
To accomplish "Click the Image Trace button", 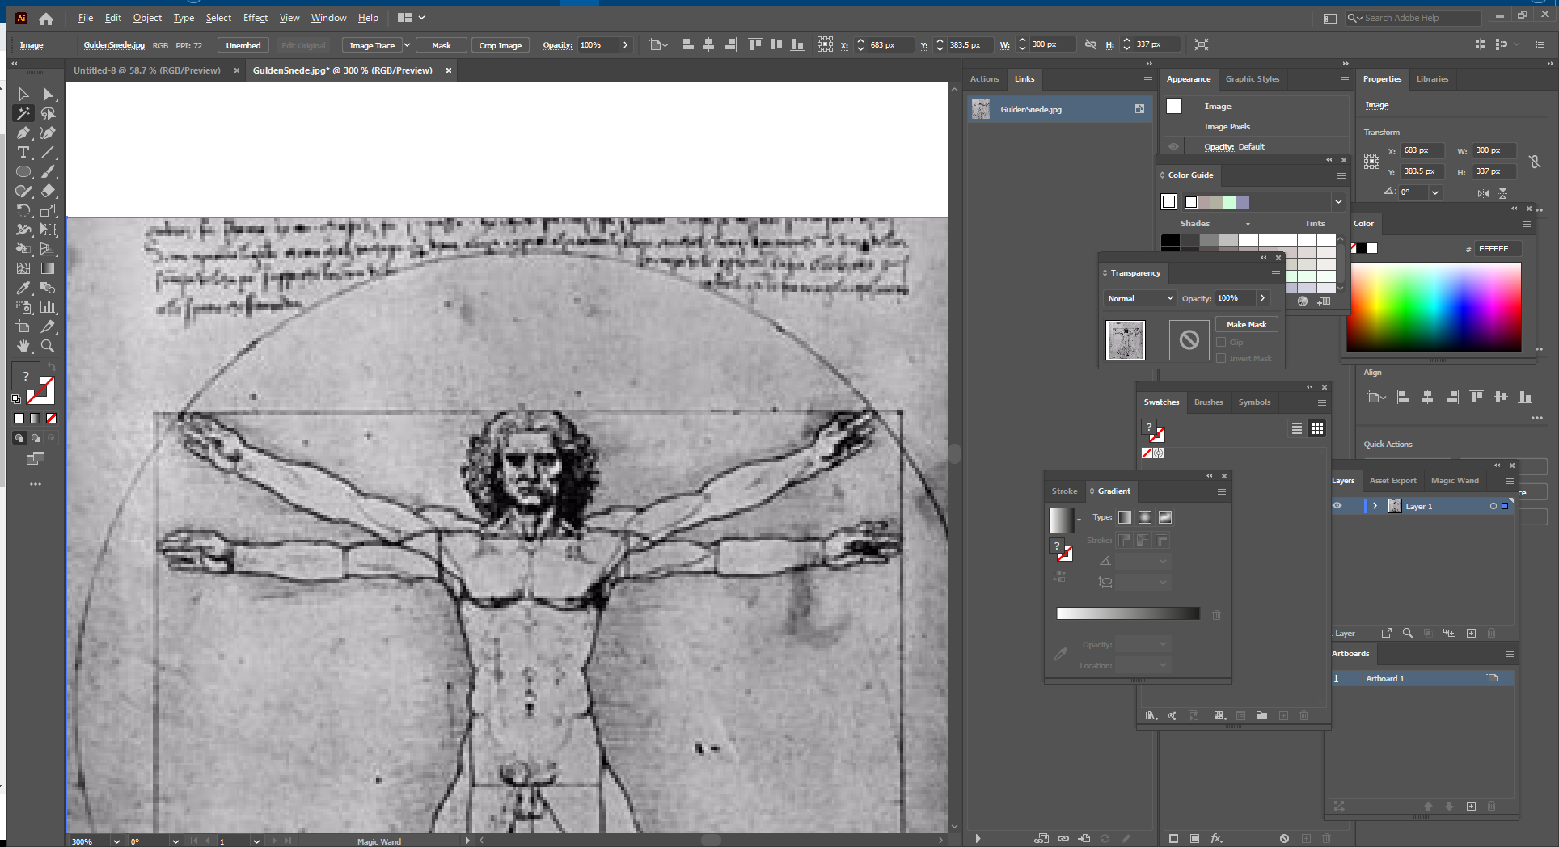I will (372, 45).
